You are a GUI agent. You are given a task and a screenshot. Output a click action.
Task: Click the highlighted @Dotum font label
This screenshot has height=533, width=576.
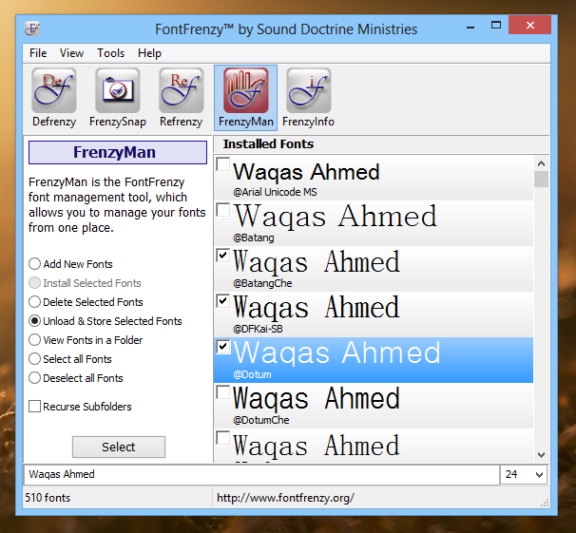click(252, 374)
